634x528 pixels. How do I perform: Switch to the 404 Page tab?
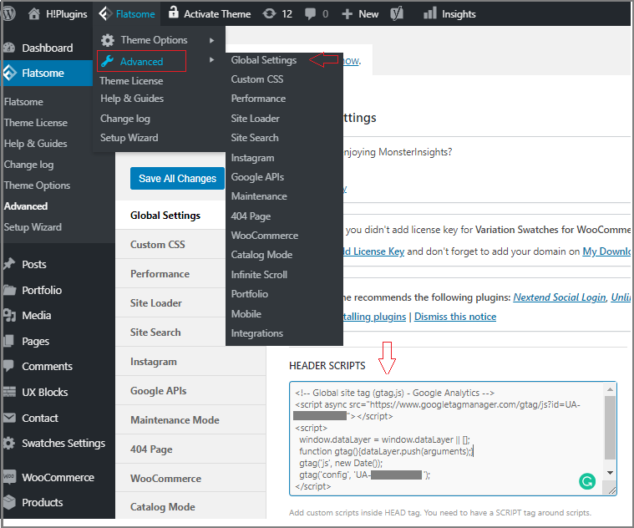(190, 449)
